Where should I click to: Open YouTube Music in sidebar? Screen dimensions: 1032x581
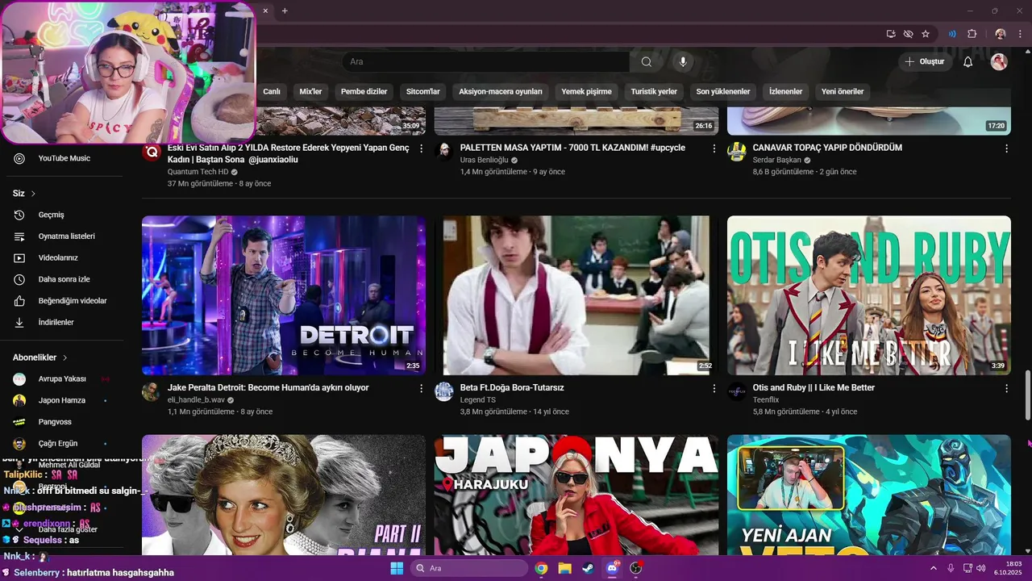pos(64,158)
